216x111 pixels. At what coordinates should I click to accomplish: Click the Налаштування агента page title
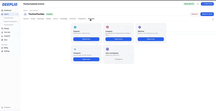(x=34, y=4)
